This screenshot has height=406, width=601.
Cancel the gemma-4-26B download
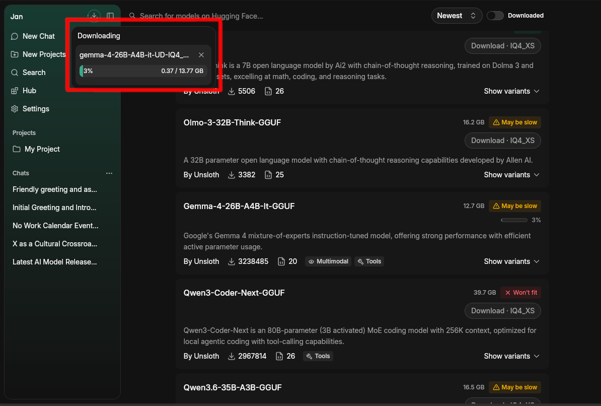(201, 55)
